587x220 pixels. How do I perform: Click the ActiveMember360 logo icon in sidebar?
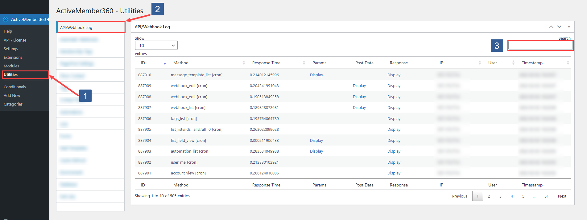tap(6, 19)
